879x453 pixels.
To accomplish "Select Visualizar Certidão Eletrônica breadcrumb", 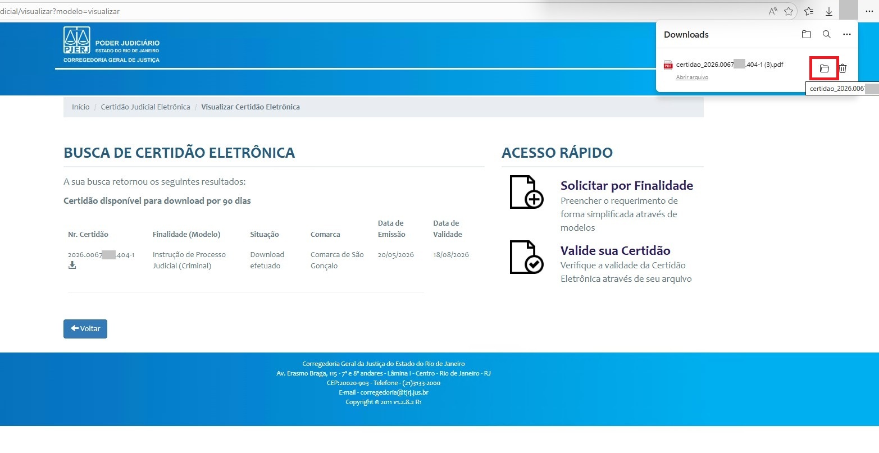I will [251, 107].
